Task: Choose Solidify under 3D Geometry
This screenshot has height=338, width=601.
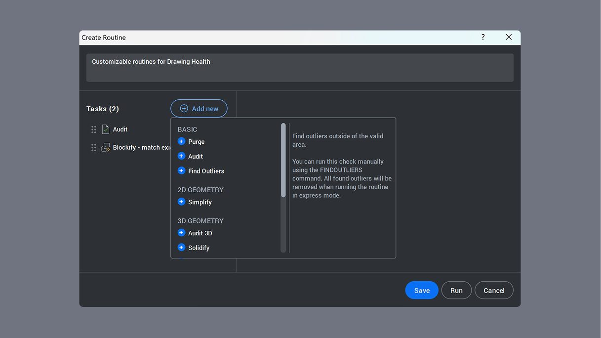Action: point(199,248)
